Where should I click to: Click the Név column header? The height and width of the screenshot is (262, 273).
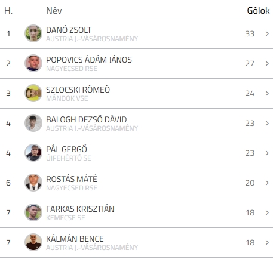[54, 11]
